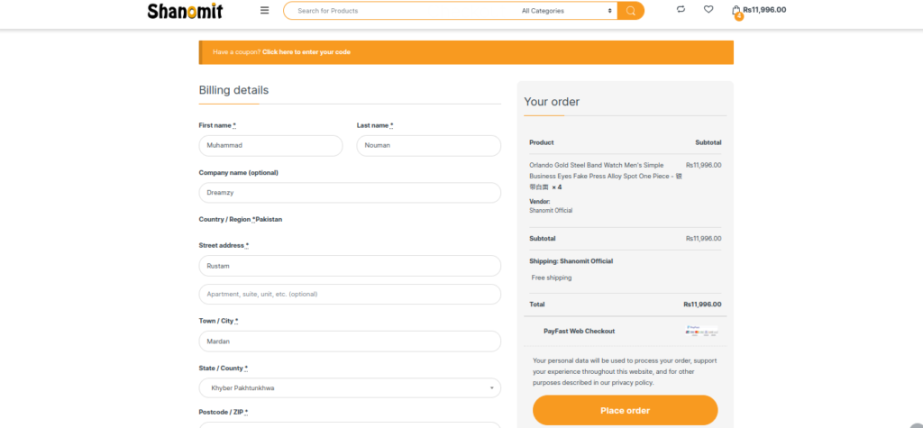Click the Orlando Gold Steel Band Watch product name
The width and height of the screenshot is (923, 428).
[605, 176]
